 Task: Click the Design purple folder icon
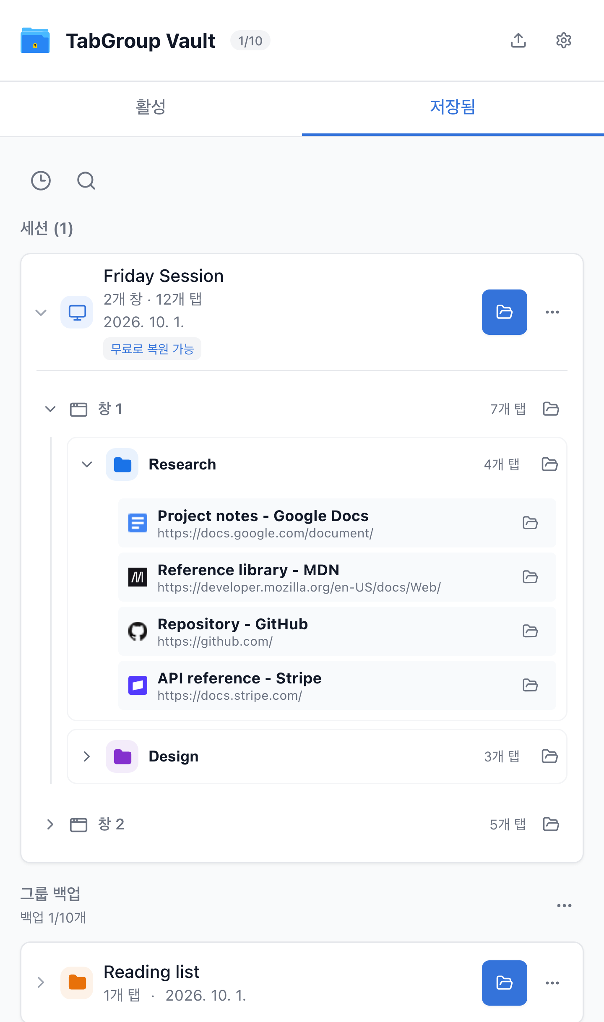[x=122, y=756]
